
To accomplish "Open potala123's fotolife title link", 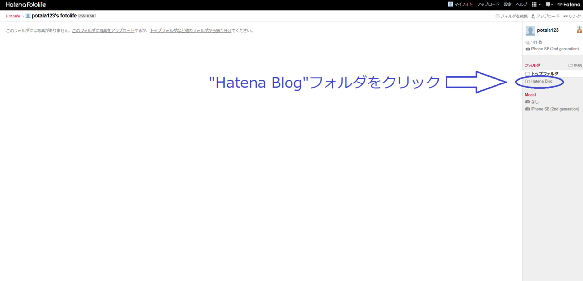I will click(54, 16).
